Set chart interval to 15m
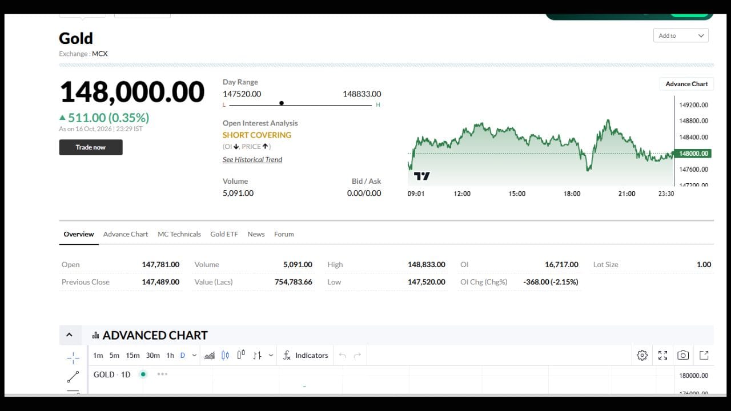This screenshot has width=731, height=411. click(x=132, y=355)
